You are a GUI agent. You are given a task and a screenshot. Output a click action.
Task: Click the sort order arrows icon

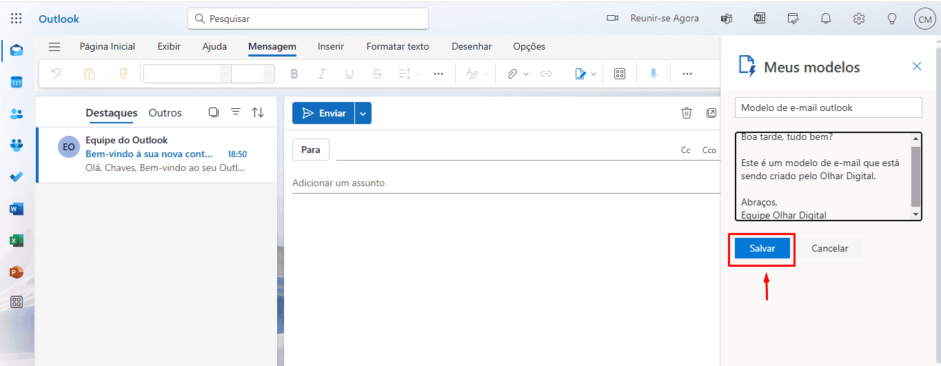[258, 112]
